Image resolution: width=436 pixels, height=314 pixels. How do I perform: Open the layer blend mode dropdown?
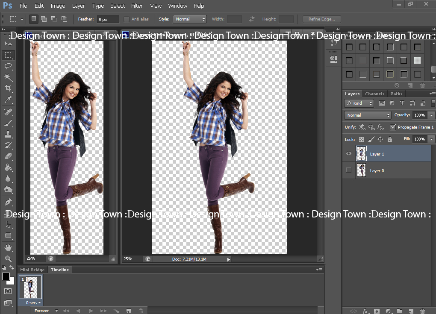coord(368,115)
